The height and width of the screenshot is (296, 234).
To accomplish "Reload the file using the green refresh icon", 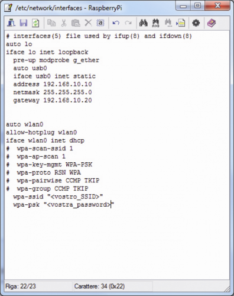I will click(35, 23).
